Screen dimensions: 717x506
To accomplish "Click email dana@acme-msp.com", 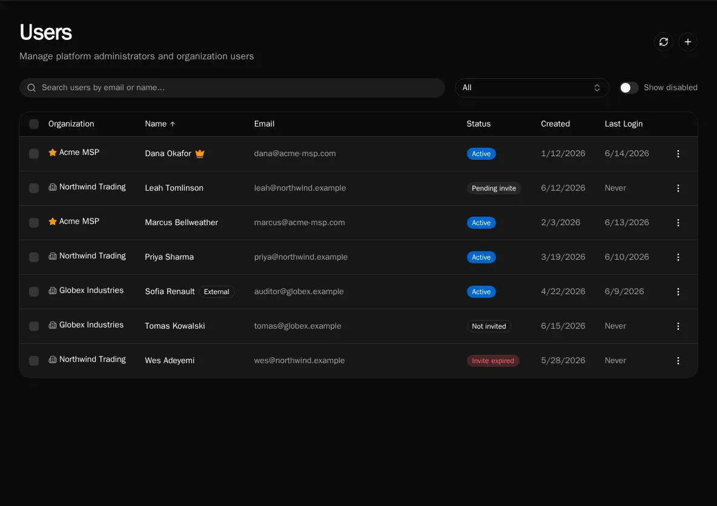I will tap(295, 154).
